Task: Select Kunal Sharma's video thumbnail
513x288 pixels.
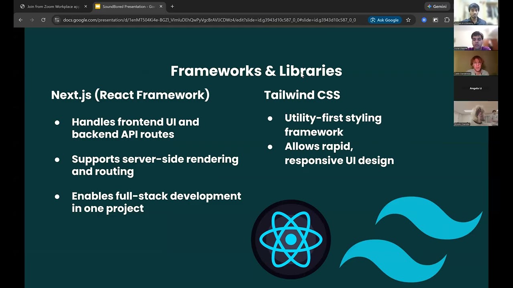Action: point(476,38)
